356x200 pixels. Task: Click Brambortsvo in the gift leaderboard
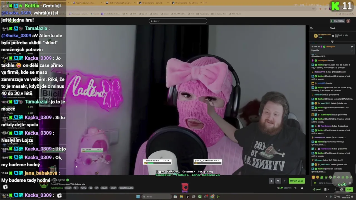[x=324, y=35]
